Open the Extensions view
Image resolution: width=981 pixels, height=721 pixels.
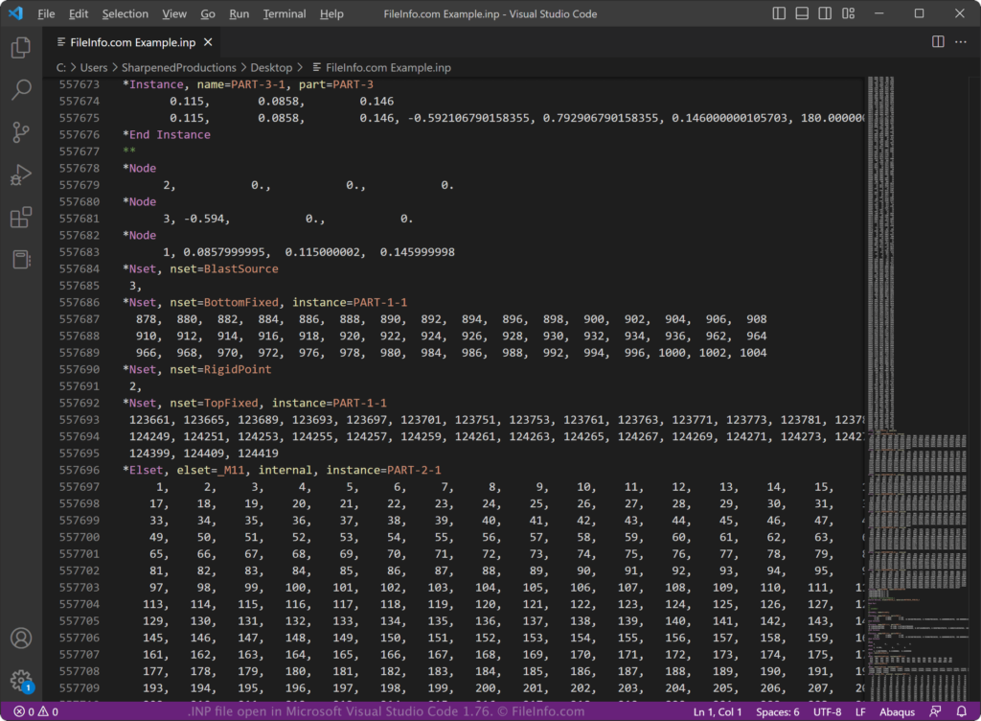(x=21, y=218)
